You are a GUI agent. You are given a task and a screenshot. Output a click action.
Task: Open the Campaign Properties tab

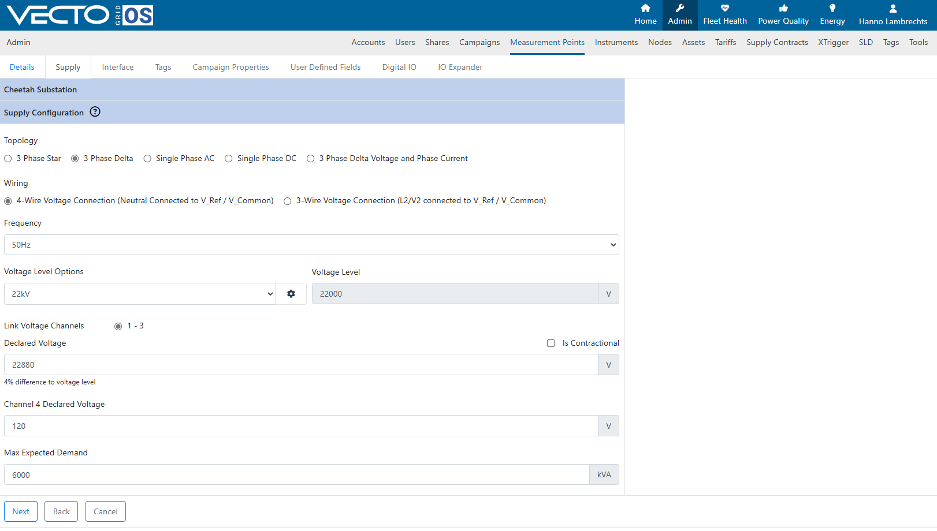pyautogui.click(x=230, y=67)
